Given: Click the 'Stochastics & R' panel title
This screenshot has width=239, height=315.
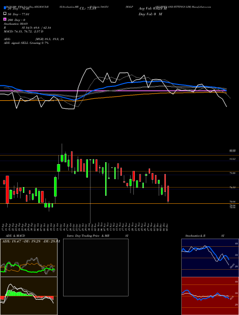Looking at the screenshot, I should point(196,236).
